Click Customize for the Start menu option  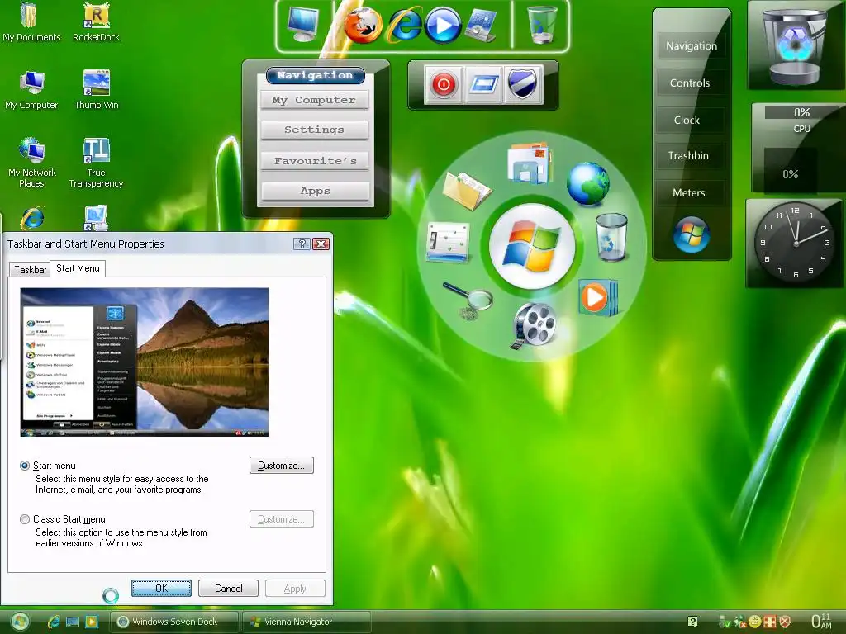(x=282, y=466)
